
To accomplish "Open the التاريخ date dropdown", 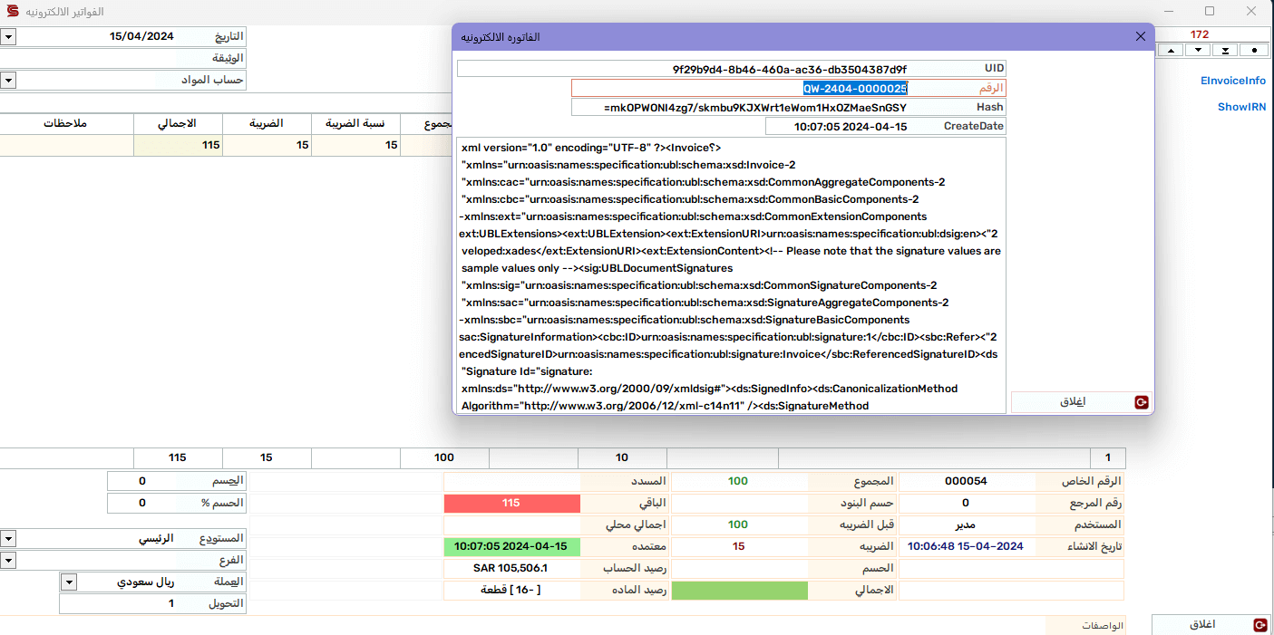I will (8, 37).
